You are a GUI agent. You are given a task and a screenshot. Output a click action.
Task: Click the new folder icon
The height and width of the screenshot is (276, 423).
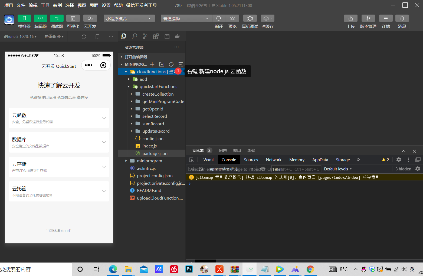pyautogui.click(x=162, y=64)
